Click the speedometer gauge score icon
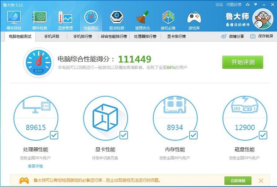This screenshot has width=277, height=187. tap(38, 62)
